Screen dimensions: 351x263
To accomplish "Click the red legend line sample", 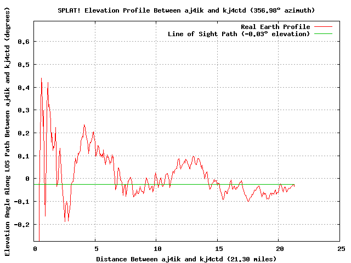I will [323, 27].
